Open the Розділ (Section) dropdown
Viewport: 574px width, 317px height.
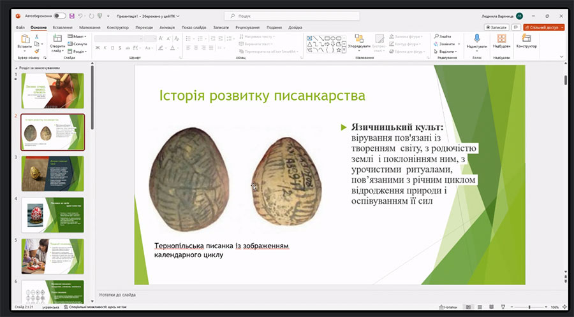pyautogui.click(x=78, y=52)
